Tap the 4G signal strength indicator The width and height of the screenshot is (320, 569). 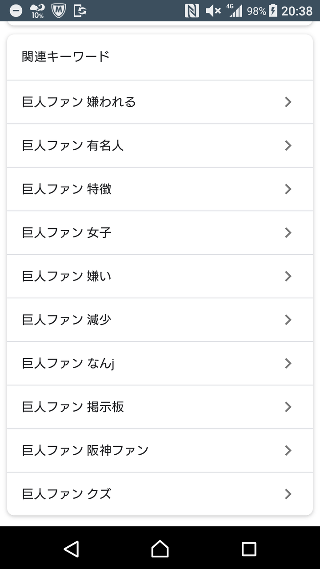(235, 11)
